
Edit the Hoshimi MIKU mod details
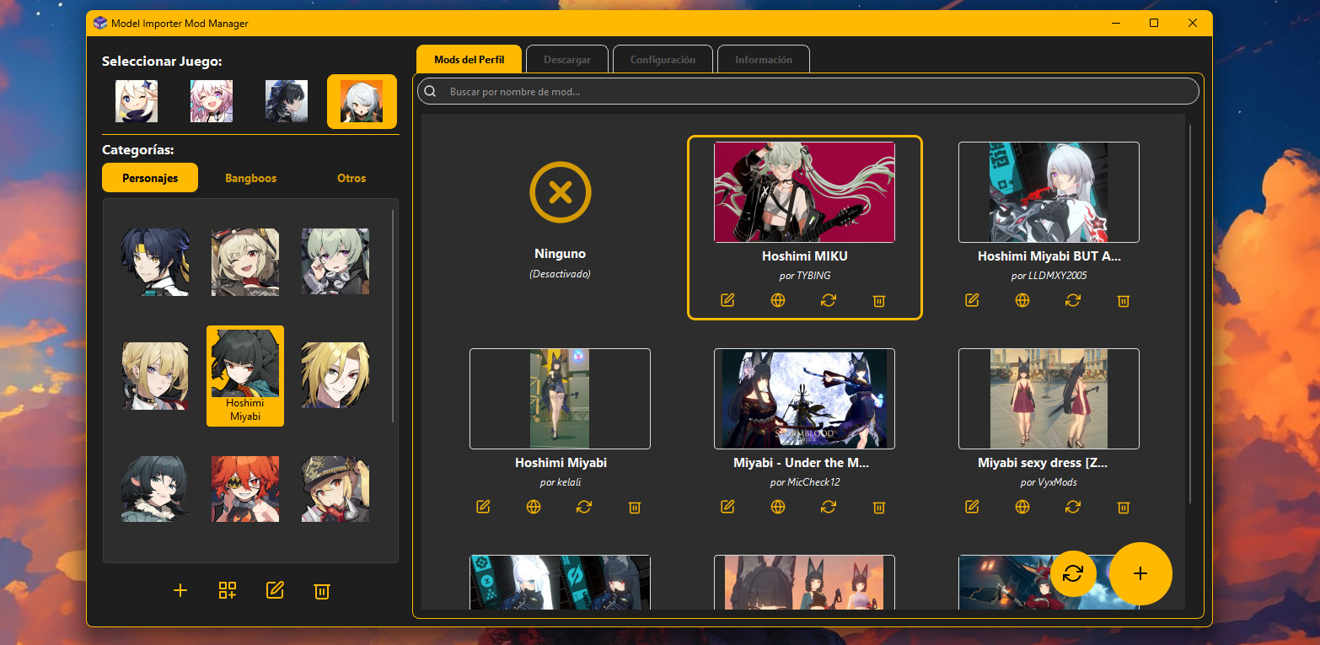[727, 299]
